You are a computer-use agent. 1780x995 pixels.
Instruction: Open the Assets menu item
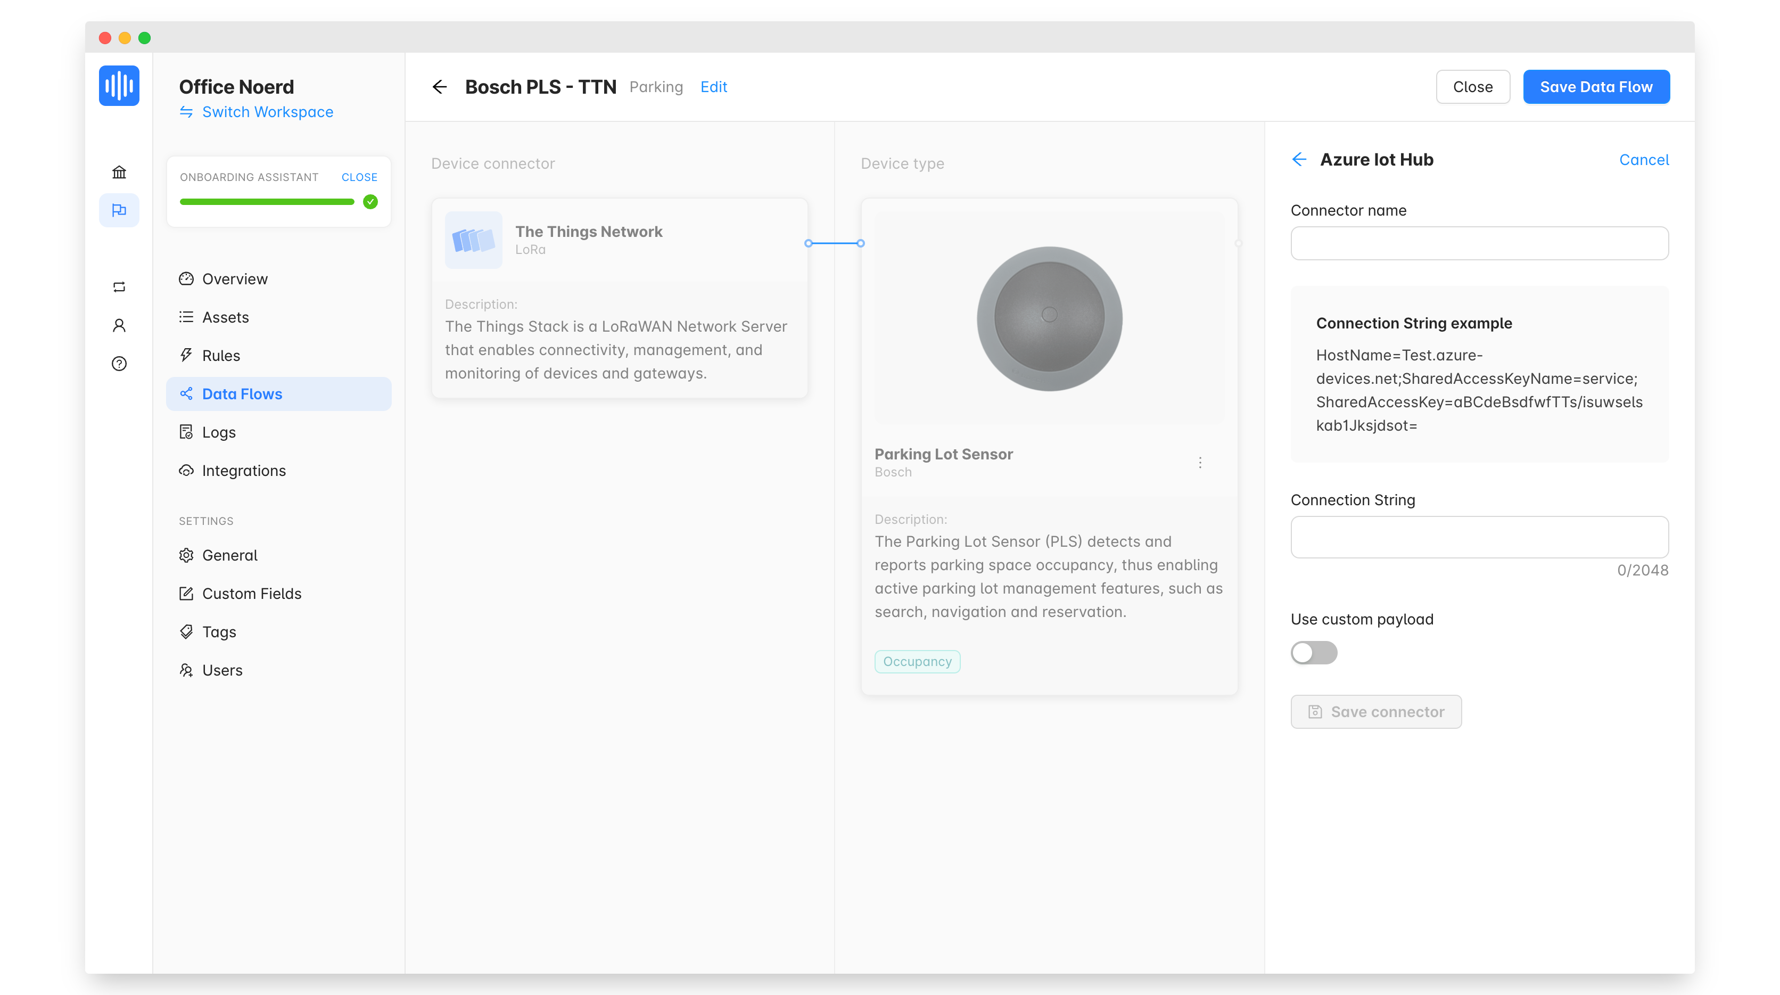coord(278,317)
